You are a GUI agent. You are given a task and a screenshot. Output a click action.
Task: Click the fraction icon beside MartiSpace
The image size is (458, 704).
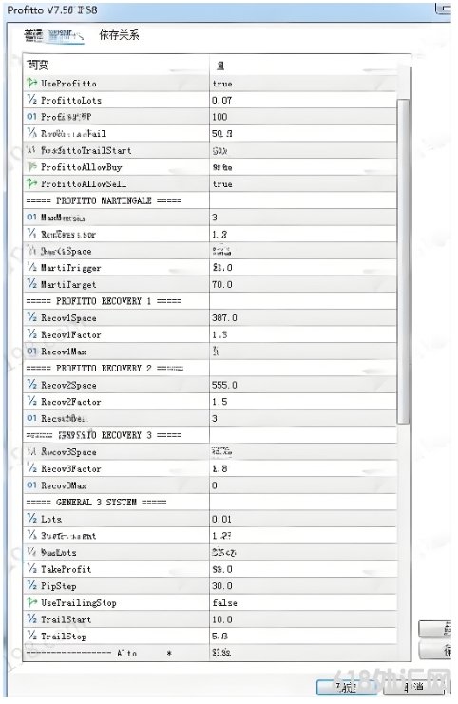pyautogui.click(x=31, y=251)
